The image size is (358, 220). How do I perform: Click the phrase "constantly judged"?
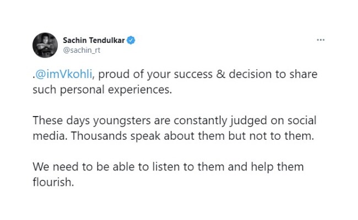point(220,121)
